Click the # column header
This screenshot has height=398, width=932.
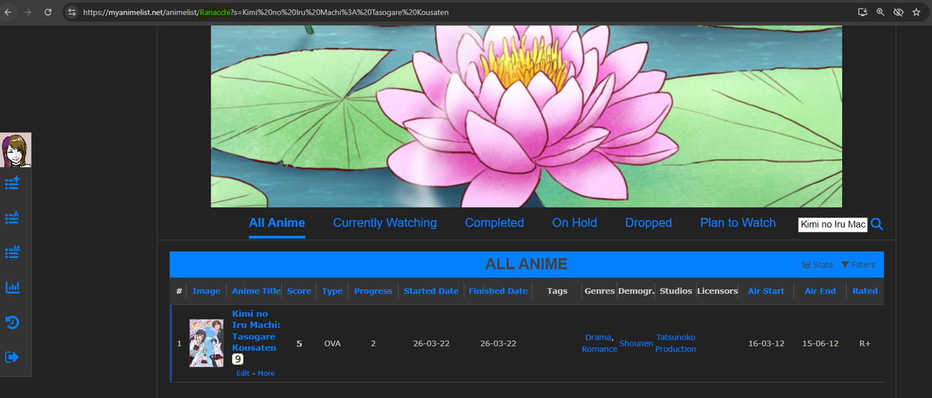tap(179, 291)
